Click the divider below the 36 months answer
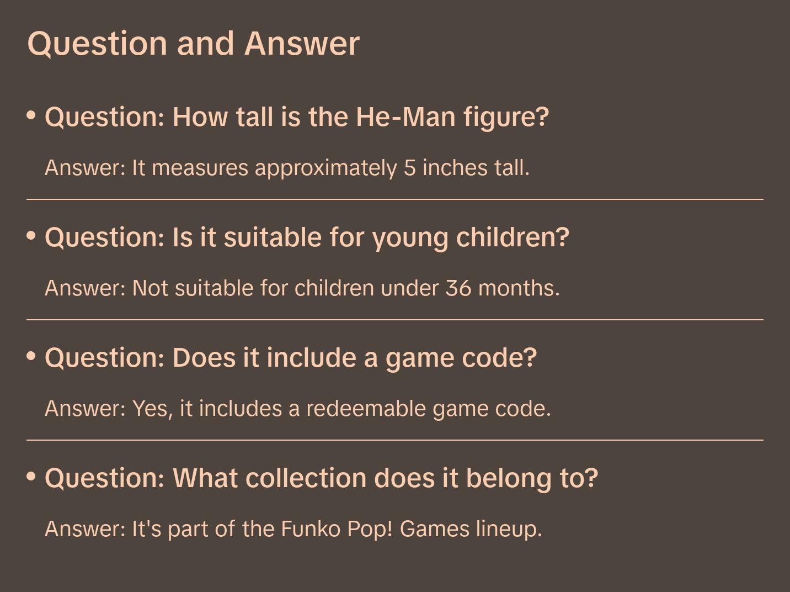 pyautogui.click(x=395, y=320)
